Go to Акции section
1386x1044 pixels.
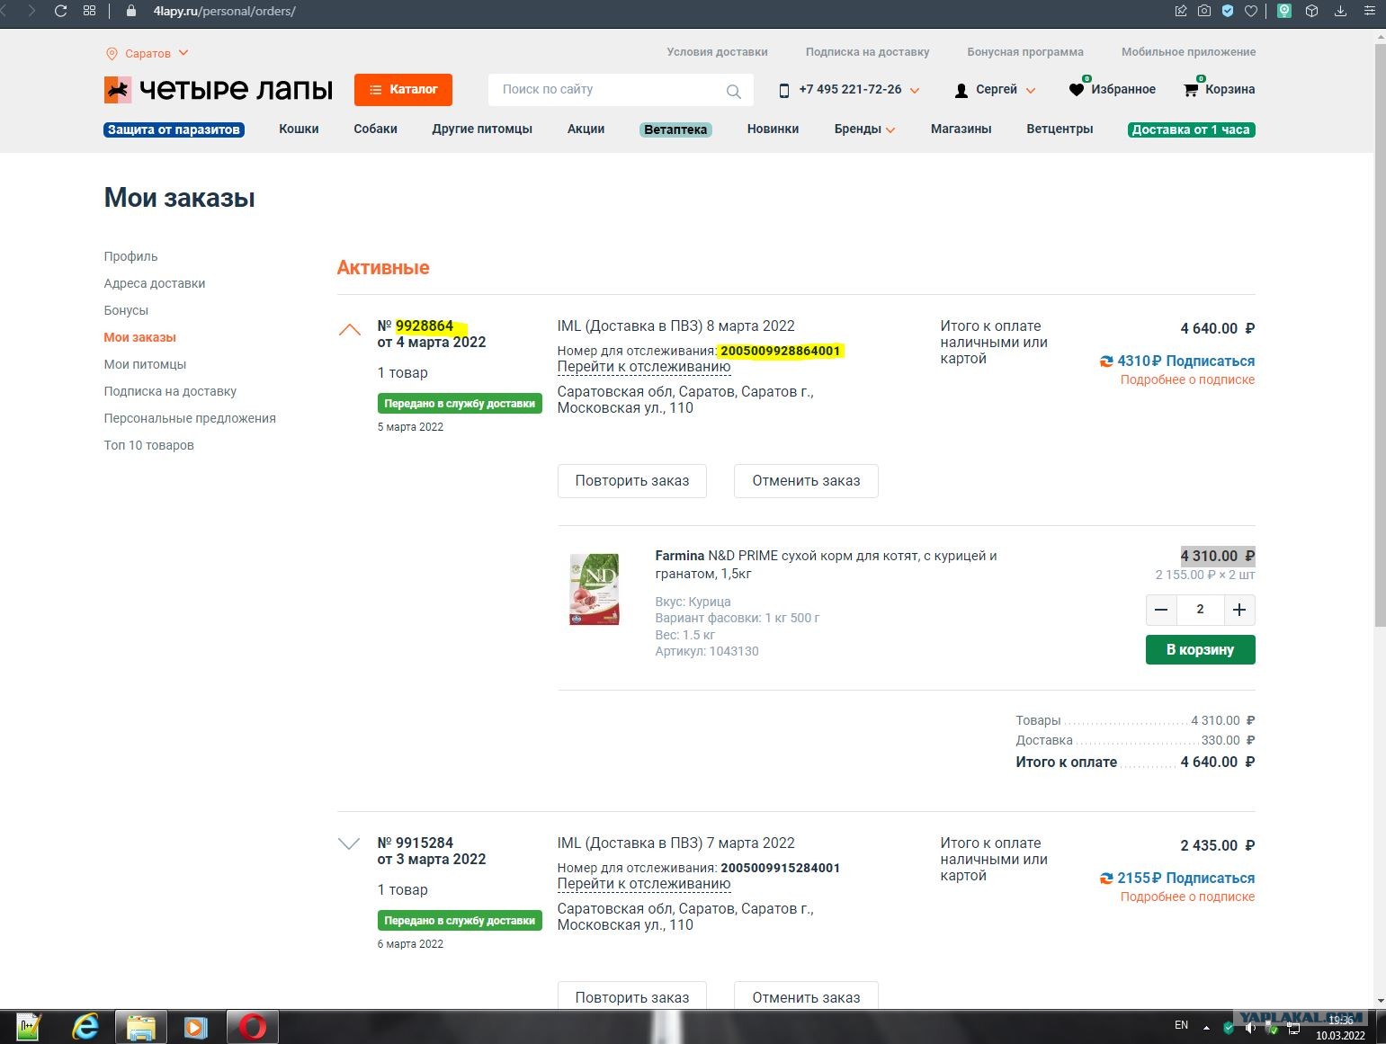click(586, 129)
